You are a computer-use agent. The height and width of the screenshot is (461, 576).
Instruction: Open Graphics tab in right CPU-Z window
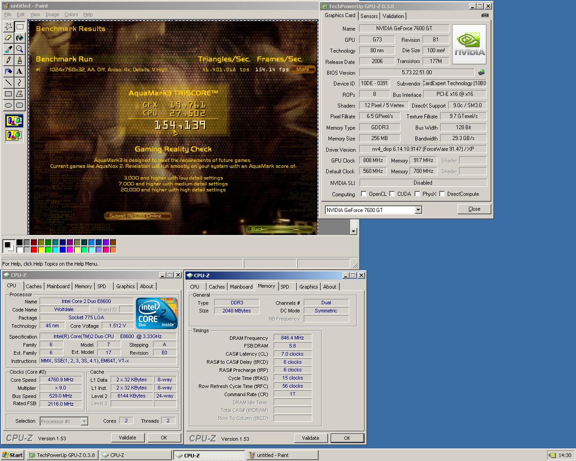pyautogui.click(x=309, y=287)
